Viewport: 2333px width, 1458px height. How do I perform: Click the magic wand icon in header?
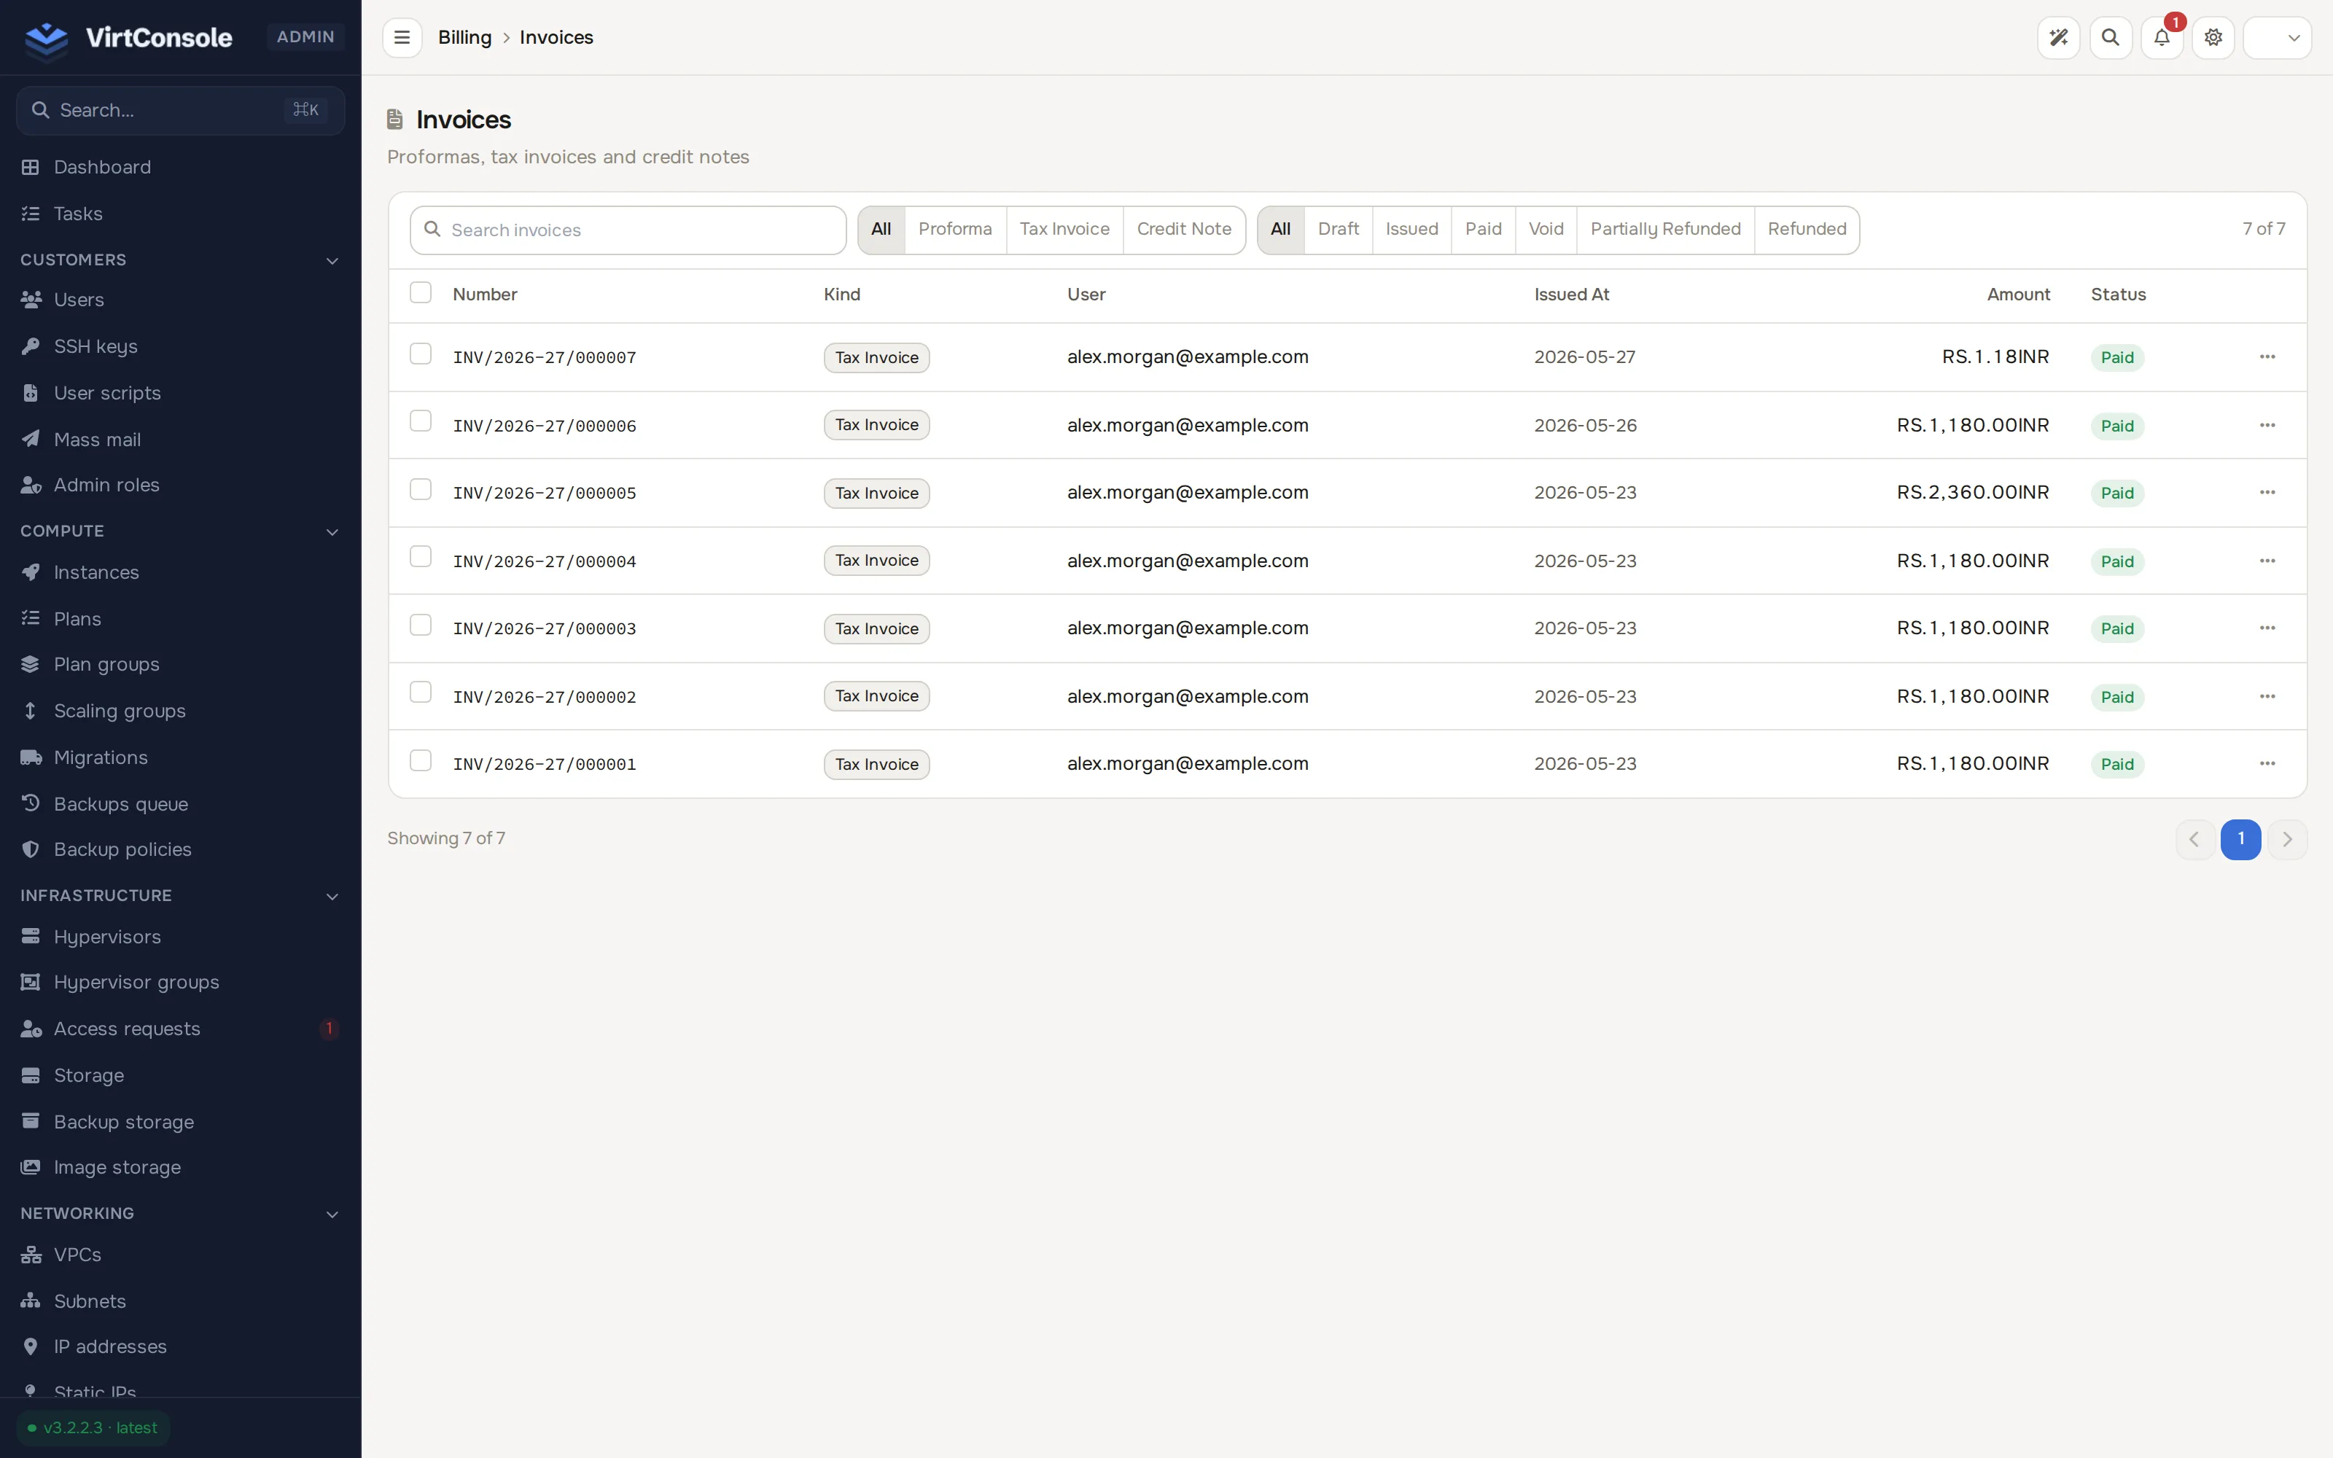pyautogui.click(x=2058, y=38)
